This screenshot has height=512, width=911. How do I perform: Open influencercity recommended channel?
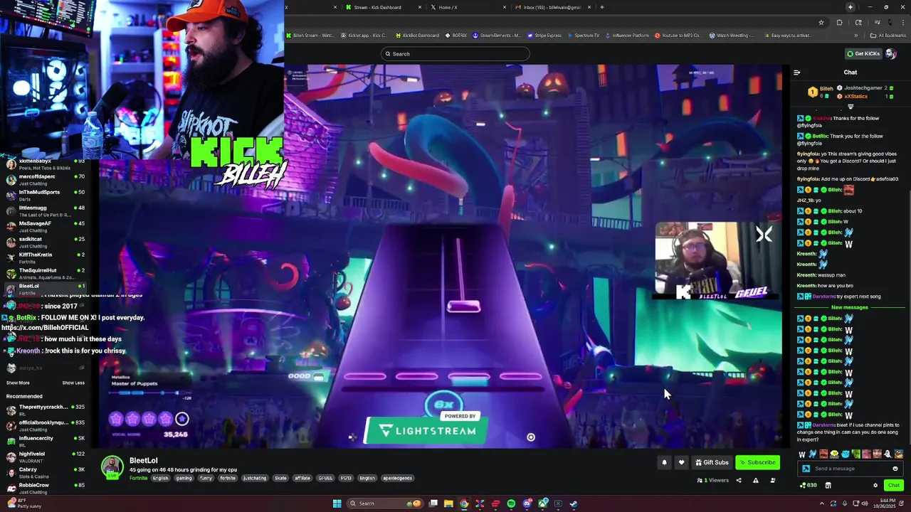[46, 441]
